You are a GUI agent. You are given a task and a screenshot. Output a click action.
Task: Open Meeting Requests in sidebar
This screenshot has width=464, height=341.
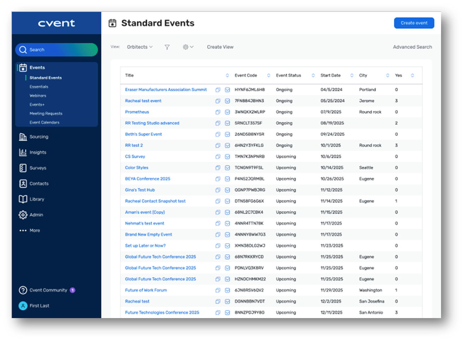(x=46, y=114)
